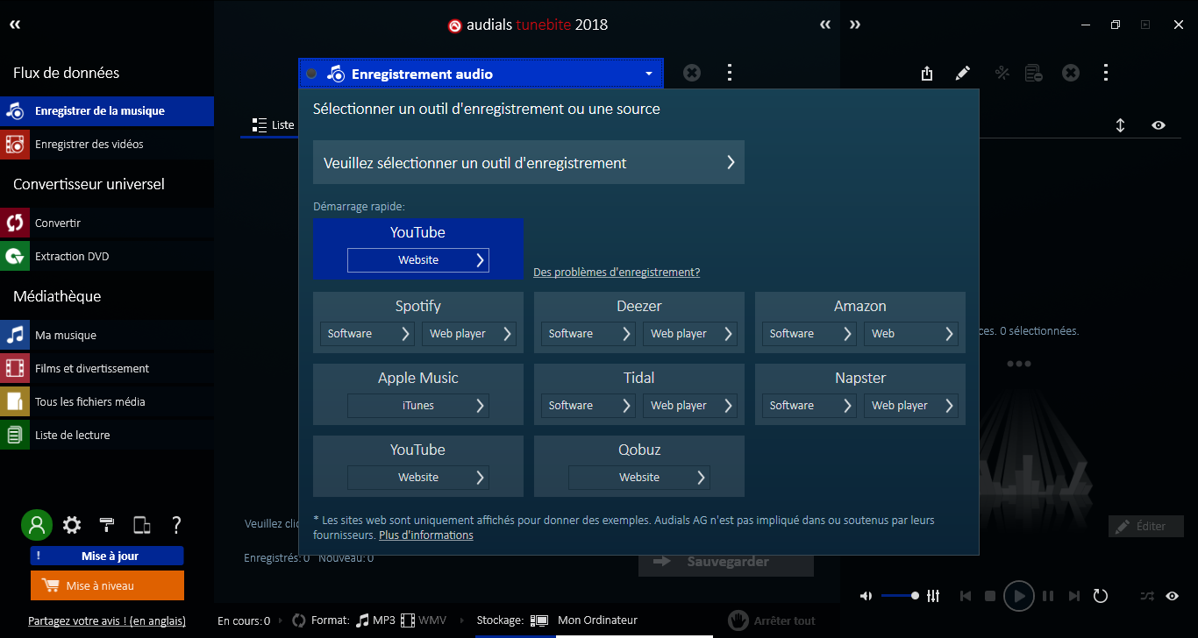Open the Convertir section
Image resolution: width=1198 pixels, height=638 pixels.
[x=107, y=223]
